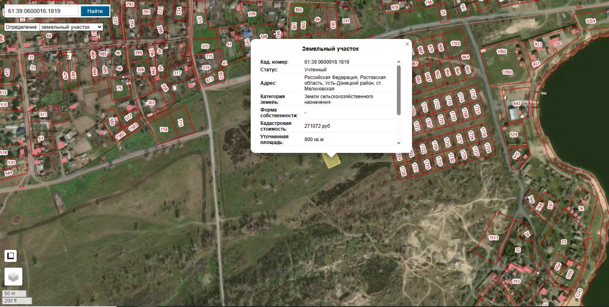Image resolution: width=609 pixels, height=307 pixels.
Task: Select parcel labeled 370
Action: [205, 46]
